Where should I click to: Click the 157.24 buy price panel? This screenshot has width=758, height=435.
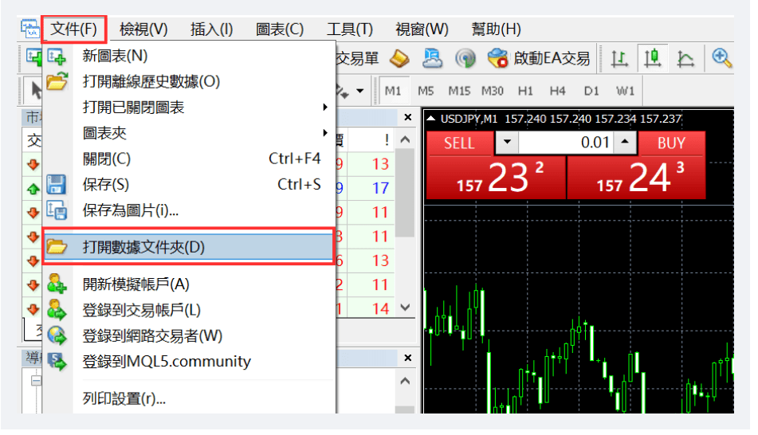point(636,178)
